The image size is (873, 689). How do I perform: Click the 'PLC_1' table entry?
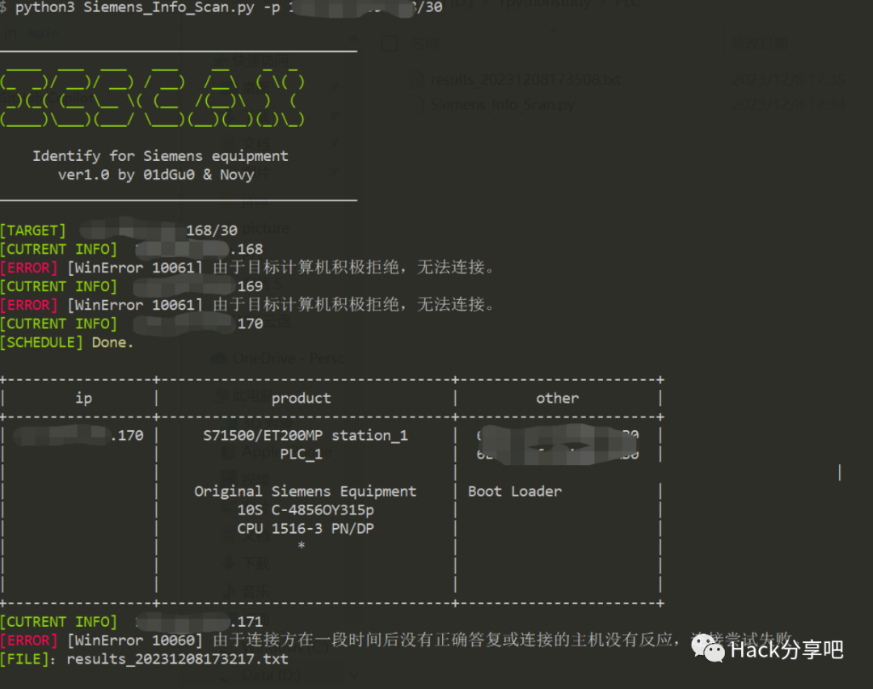(302, 454)
